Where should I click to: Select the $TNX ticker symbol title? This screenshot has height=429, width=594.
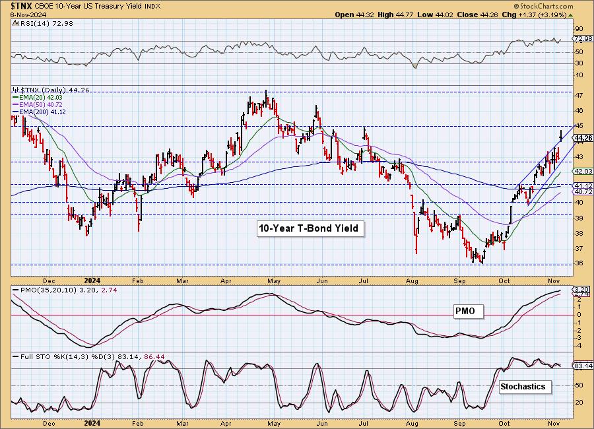pos(22,6)
